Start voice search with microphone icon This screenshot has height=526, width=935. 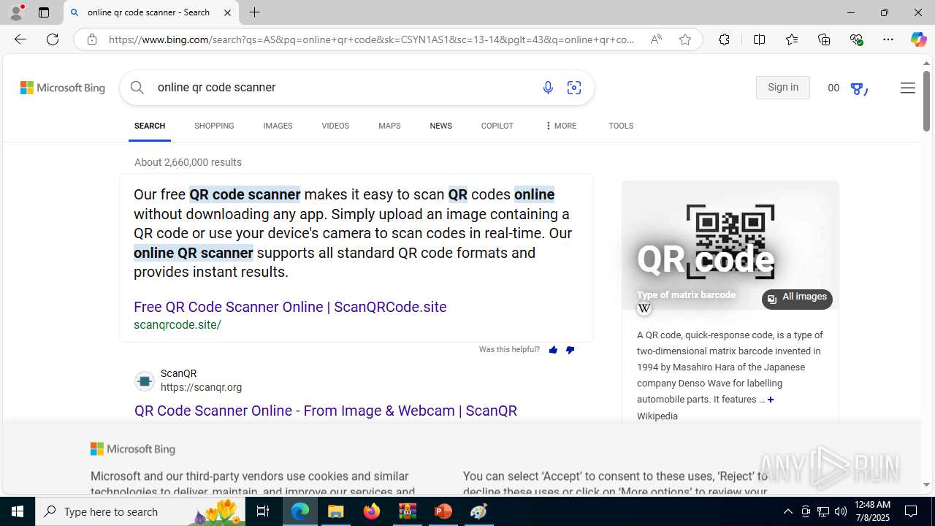coord(548,88)
